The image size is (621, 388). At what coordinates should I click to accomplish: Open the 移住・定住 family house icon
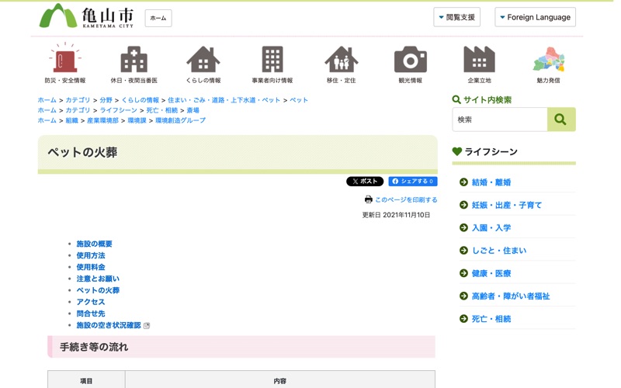click(x=342, y=60)
